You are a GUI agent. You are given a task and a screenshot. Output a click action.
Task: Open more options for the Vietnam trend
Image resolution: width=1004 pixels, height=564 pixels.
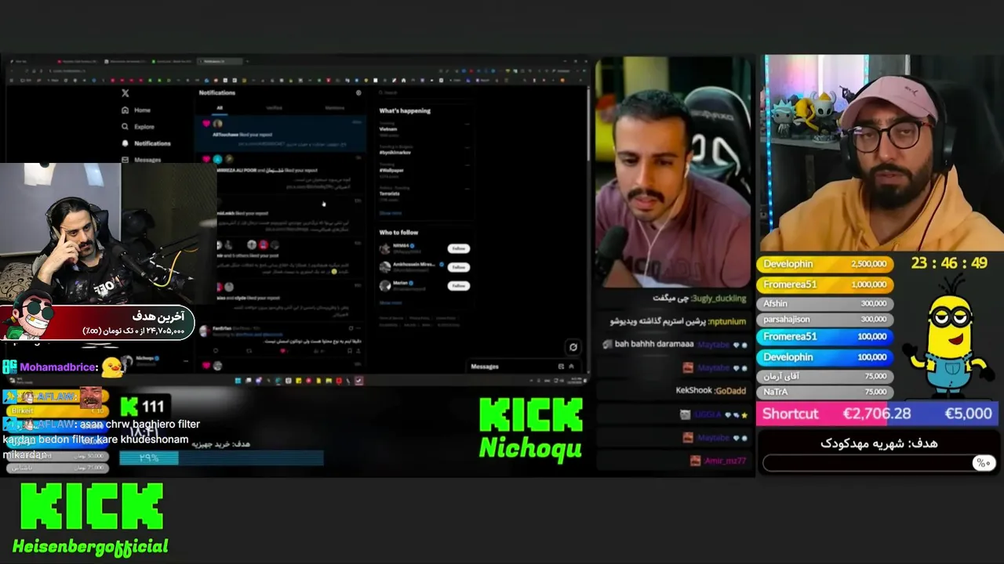tap(467, 124)
